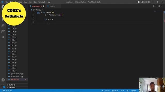This screenshot has height=92, width=165.
Task: Open the Run menu
Action: pos(35,2)
